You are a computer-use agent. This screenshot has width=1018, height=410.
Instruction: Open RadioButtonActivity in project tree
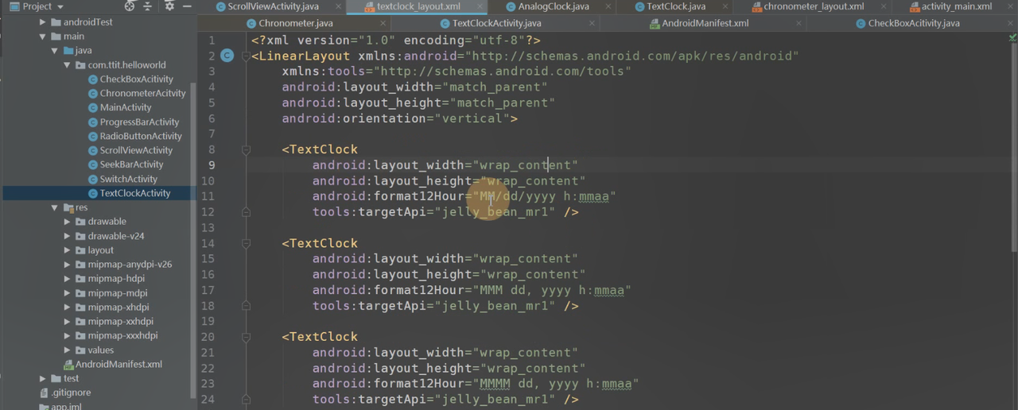click(x=135, y=137)
